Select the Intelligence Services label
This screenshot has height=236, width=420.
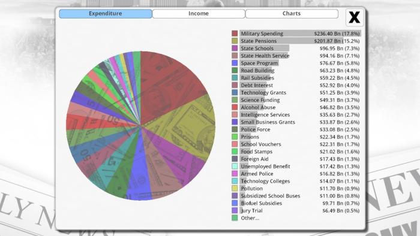coord(265,114)
